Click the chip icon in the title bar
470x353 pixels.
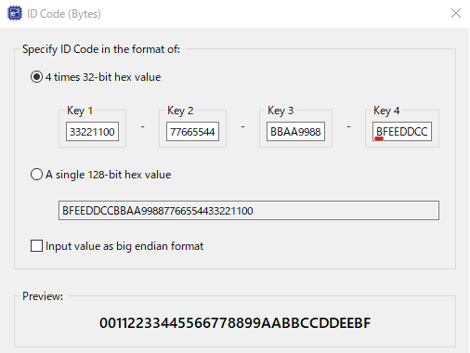point(15,14)
